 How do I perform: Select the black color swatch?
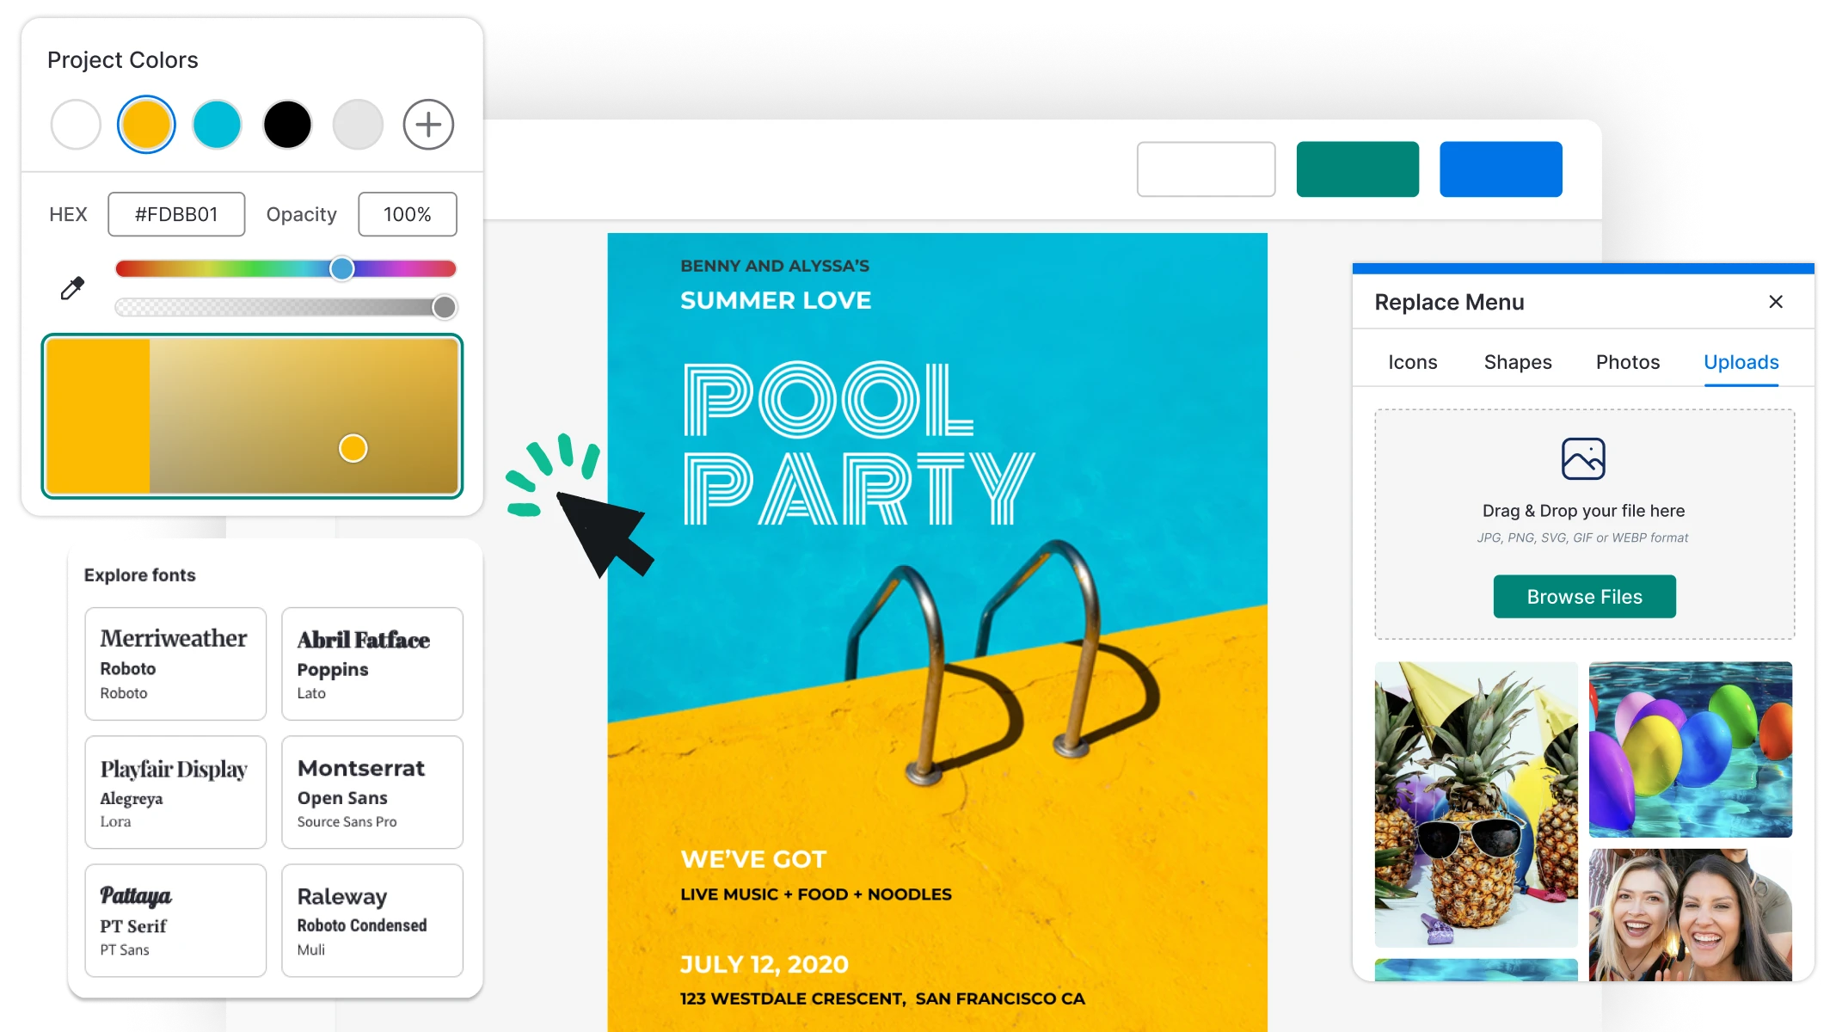(286, 122)
